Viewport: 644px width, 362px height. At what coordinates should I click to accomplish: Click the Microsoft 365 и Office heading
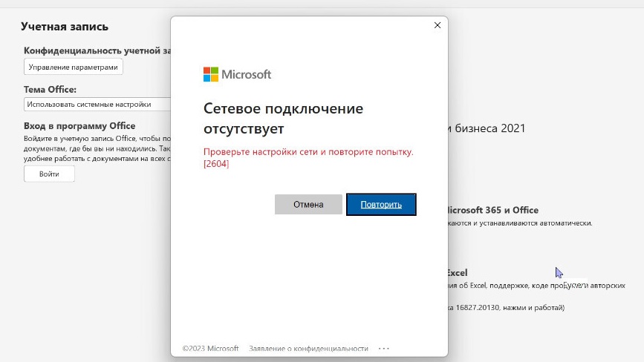coord(493,210)
